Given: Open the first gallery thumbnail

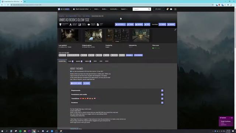Looking at the screenshot, I should coord(70,35).
